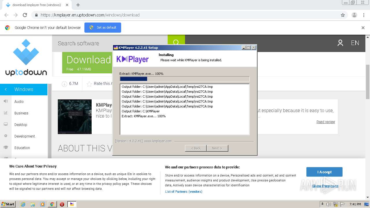This screenshot has height=208, width=370.
Task: Click the disabled Back button in Setup
Action: (196, 148)
